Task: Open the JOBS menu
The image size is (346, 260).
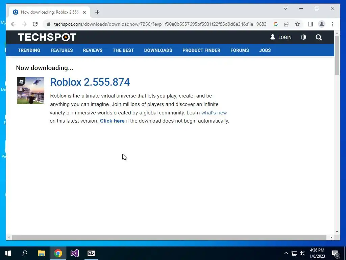Action: (x=265, y=50)
